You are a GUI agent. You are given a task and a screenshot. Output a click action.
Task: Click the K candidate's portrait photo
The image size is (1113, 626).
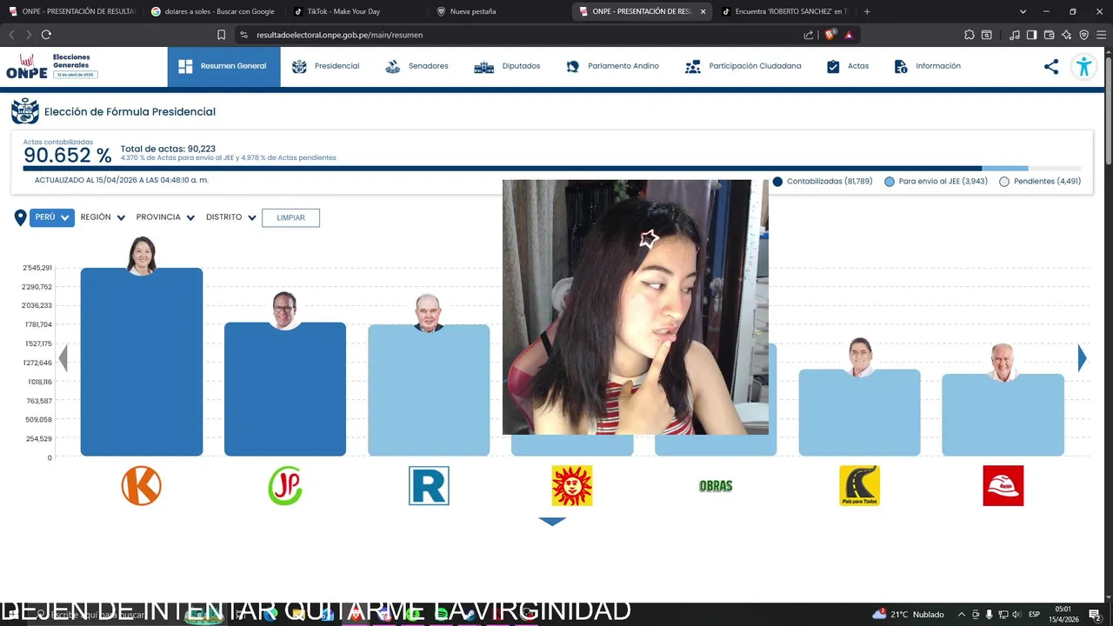click(142, 255)
